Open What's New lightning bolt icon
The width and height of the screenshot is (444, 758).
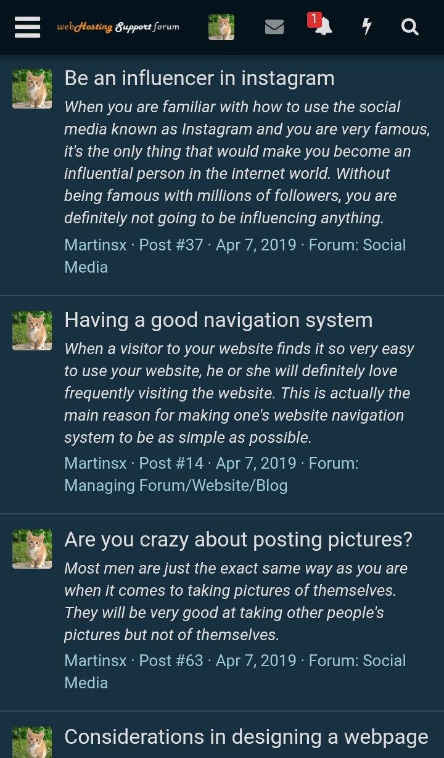(x=367, y=27)
